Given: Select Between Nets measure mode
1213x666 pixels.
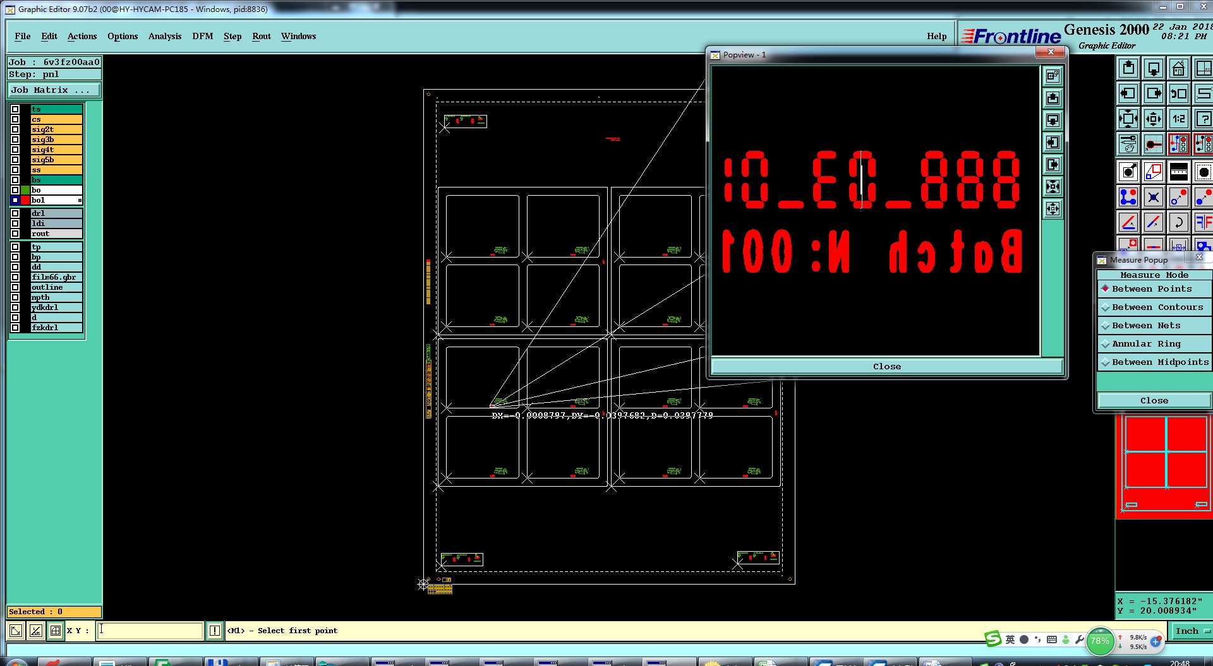Looking at the screenshot, I should click(1154, 325).
